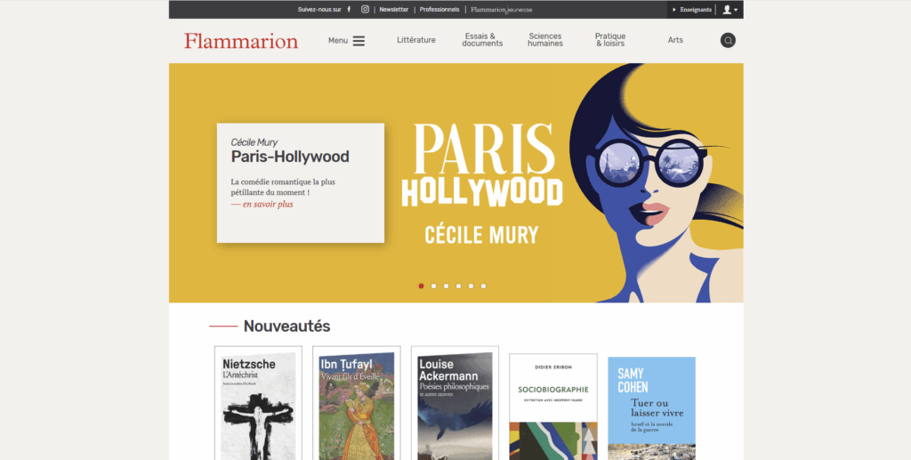Image resolution: width=911 pixels, height=460 pixels.
Task: Expand the account dropdown arrow
Action: coord(736,10)
